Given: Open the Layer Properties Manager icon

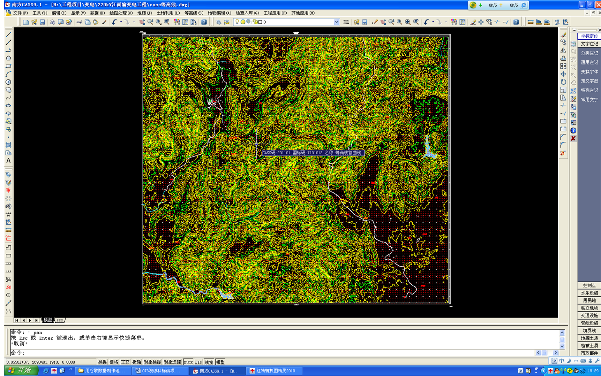Looking at the screenshot, I should [218, 22].
